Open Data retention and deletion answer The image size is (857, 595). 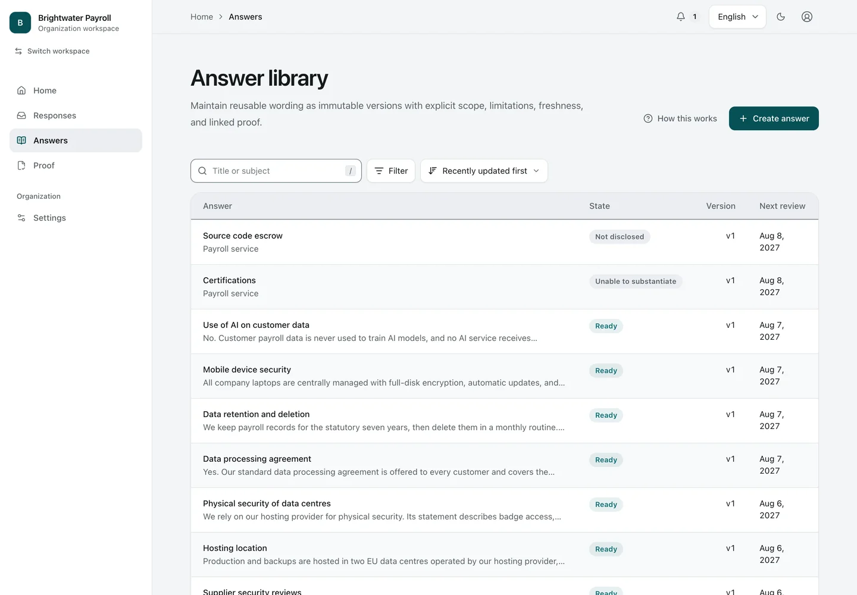click(505, 421)
